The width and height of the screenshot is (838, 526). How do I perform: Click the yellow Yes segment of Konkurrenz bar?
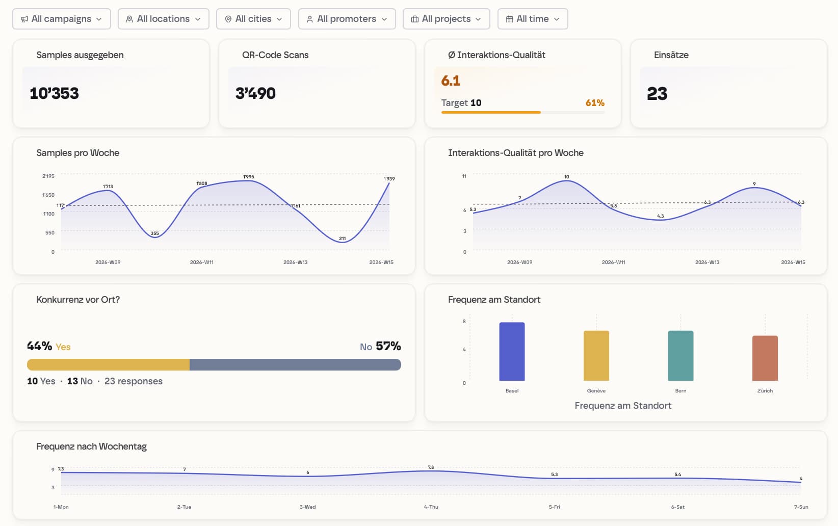click(108, 364)
